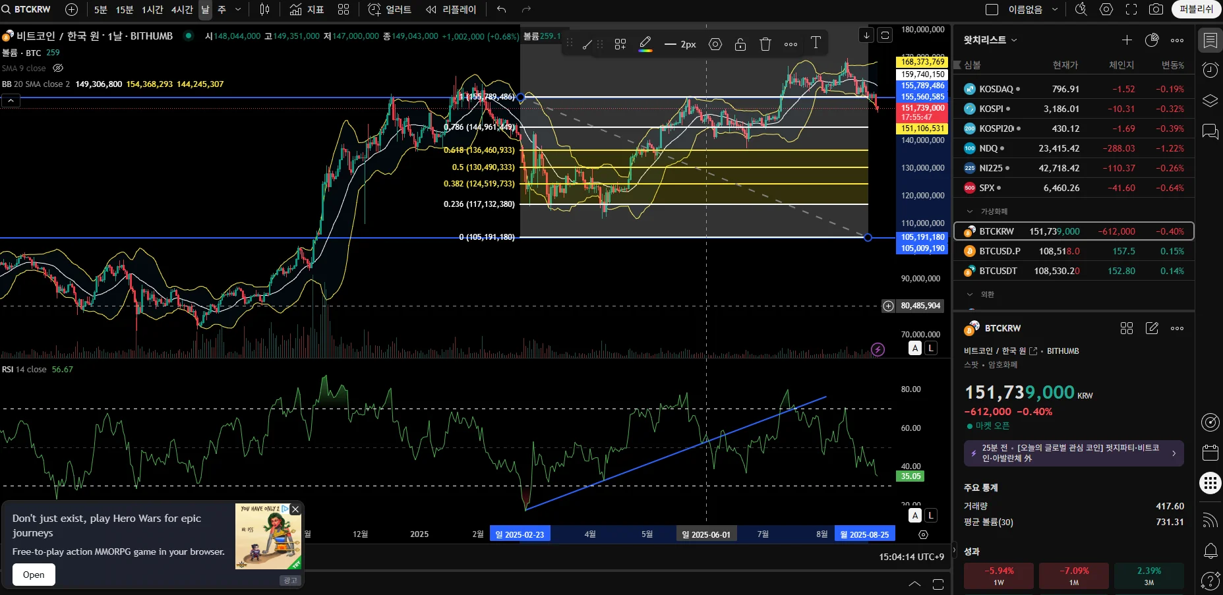Take a chart snapshot with camera icon
Viewport: 1223px width, 595px height.
(1156, 9)
